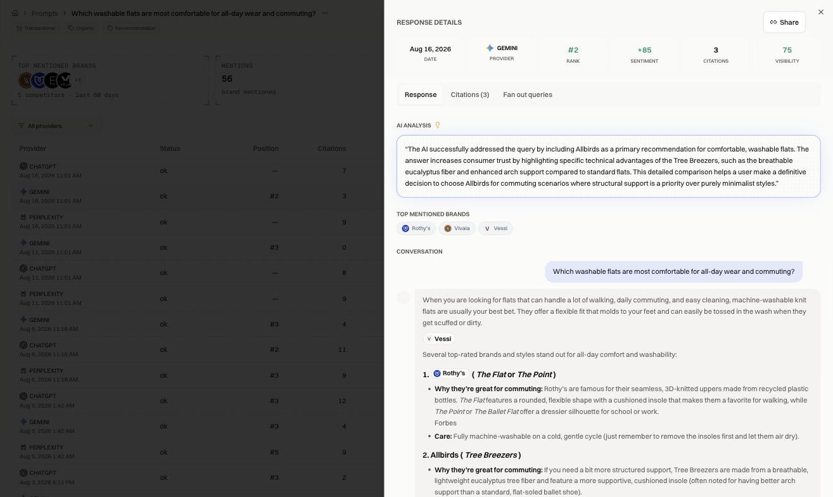Click the "2. Allbirds (Tree Breezers)" heading
This screenshot has width=833, height=497.
(472, 455)
